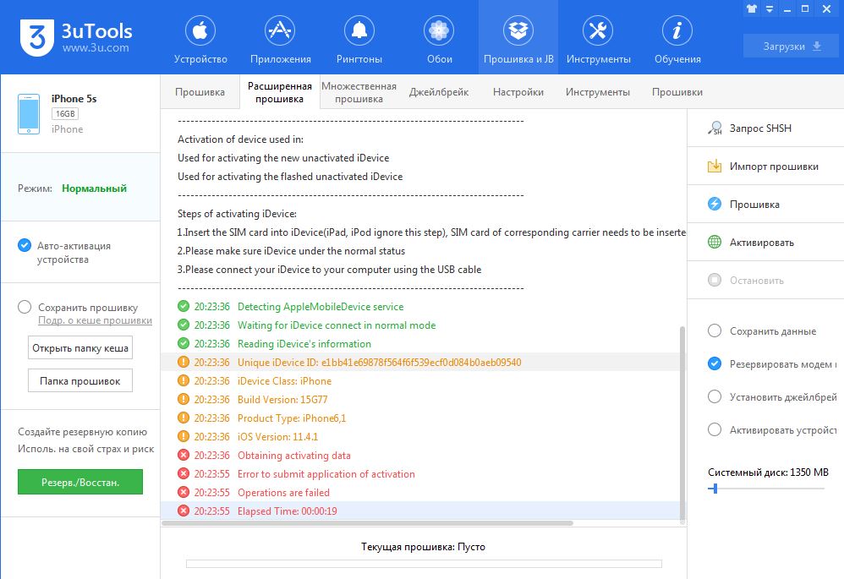
Task: Switch to the Джейлбрейк tab
Action: [439, 92]
